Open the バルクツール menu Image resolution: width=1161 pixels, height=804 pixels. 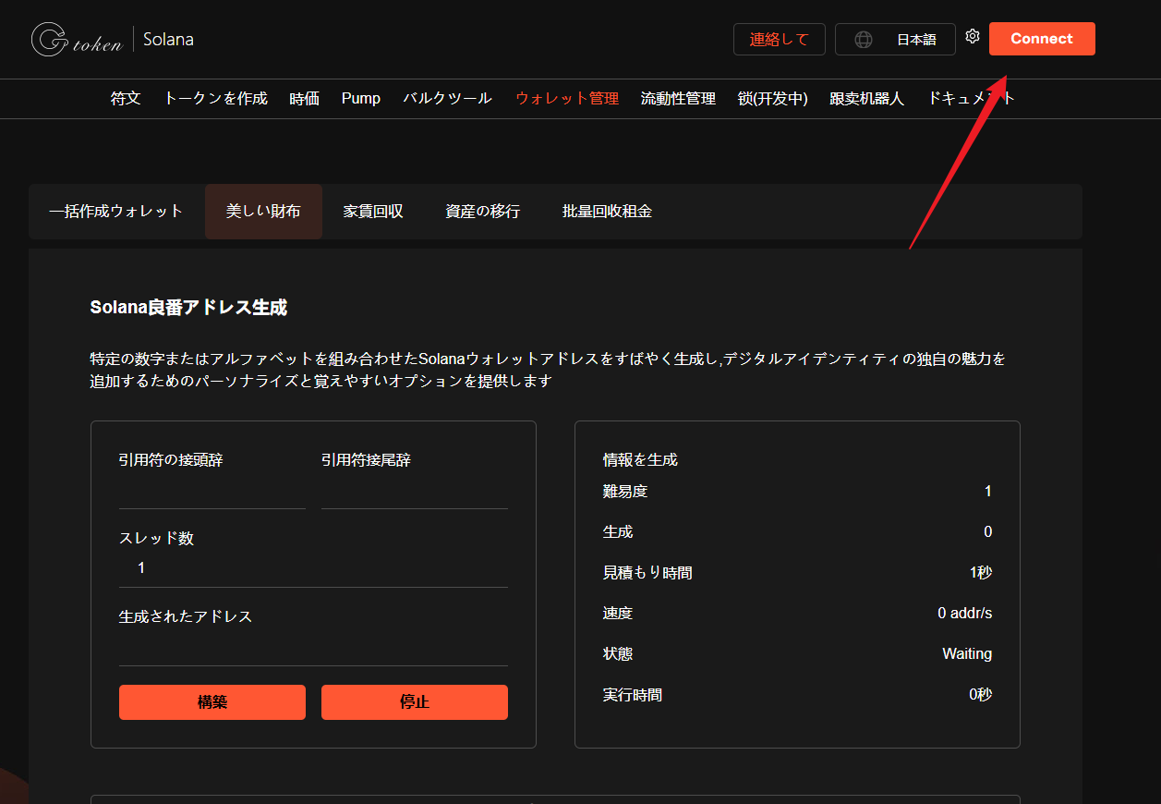coord(447,98)
